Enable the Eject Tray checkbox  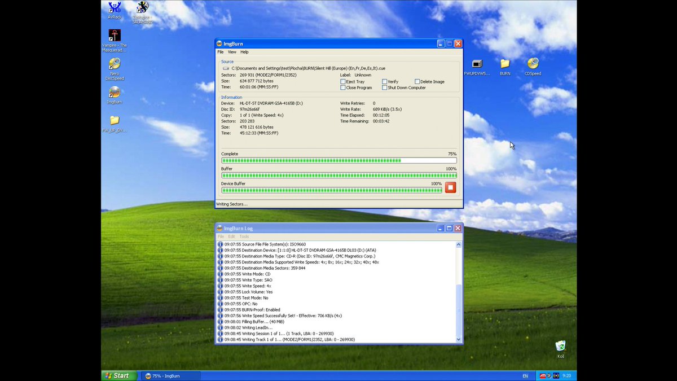[x=343, y=82]
